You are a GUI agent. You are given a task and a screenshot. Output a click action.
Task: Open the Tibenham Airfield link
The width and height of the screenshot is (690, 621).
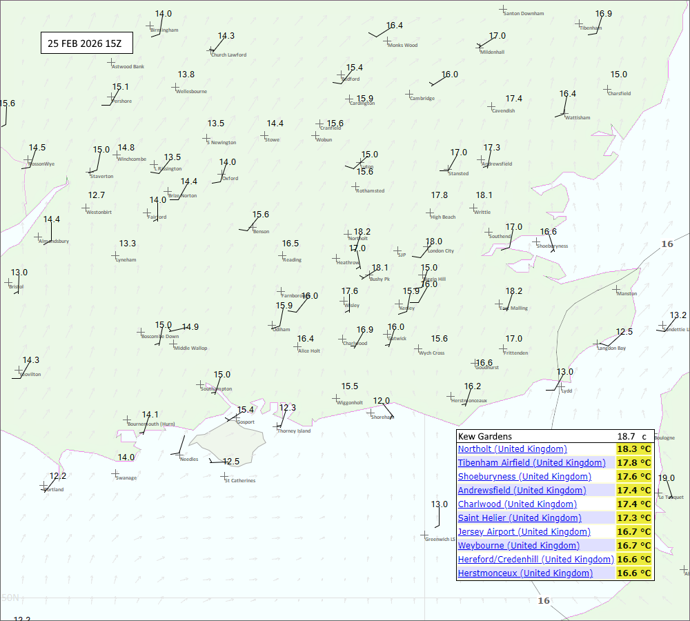point(531,463)
